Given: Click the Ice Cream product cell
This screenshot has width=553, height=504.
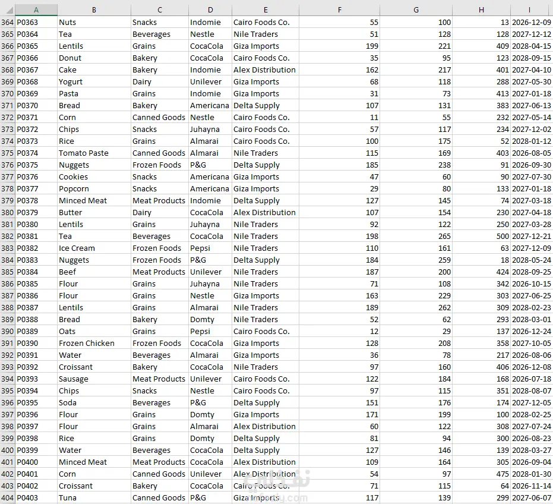Looking at the screenshot, I should 94,248.
